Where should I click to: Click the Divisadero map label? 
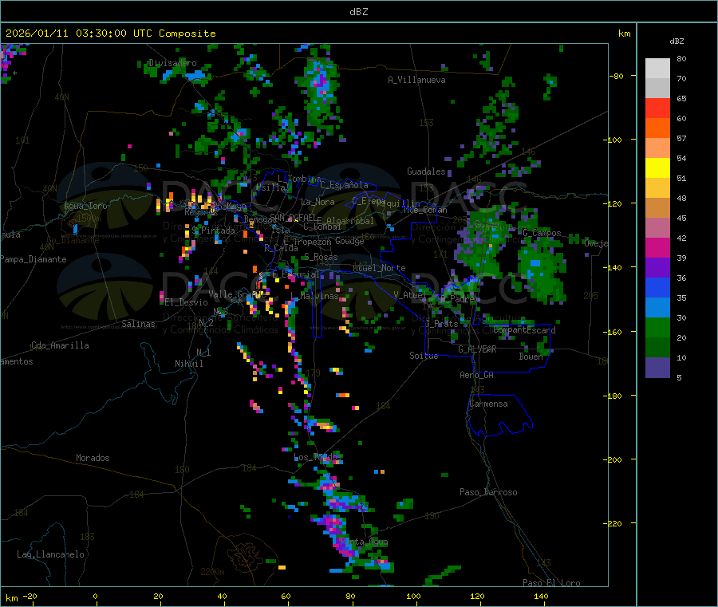(x=172, y=63)
